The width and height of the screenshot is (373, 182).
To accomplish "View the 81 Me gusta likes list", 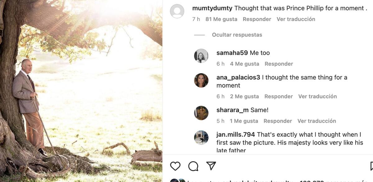I will pos(221,19).
